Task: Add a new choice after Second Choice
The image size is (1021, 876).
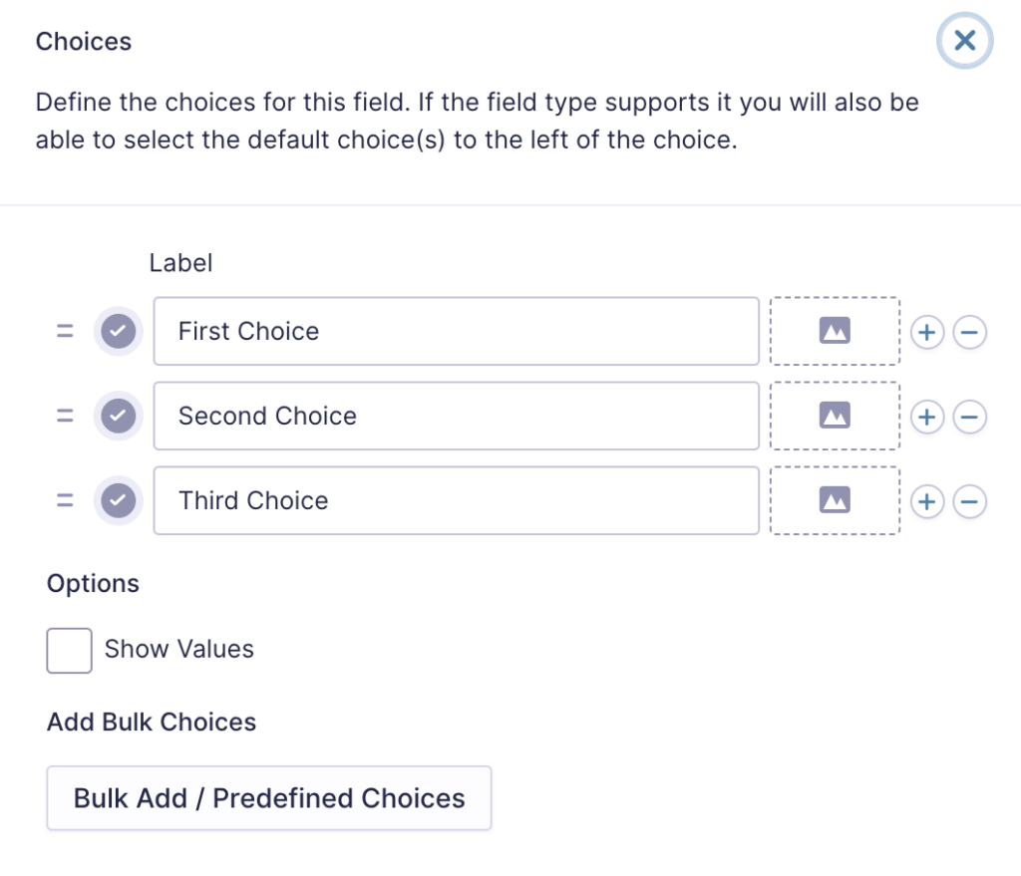Action: 927,417
